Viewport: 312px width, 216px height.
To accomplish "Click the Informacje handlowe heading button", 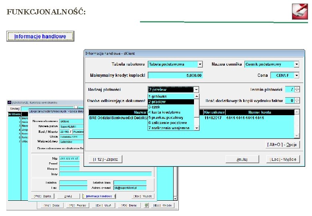I will 40,36.
